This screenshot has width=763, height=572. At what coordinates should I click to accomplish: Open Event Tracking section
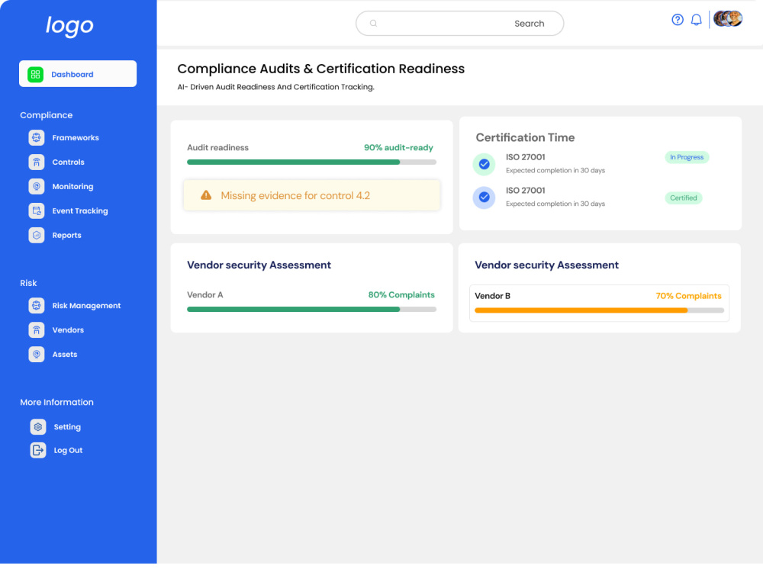[x=80, y=210]
